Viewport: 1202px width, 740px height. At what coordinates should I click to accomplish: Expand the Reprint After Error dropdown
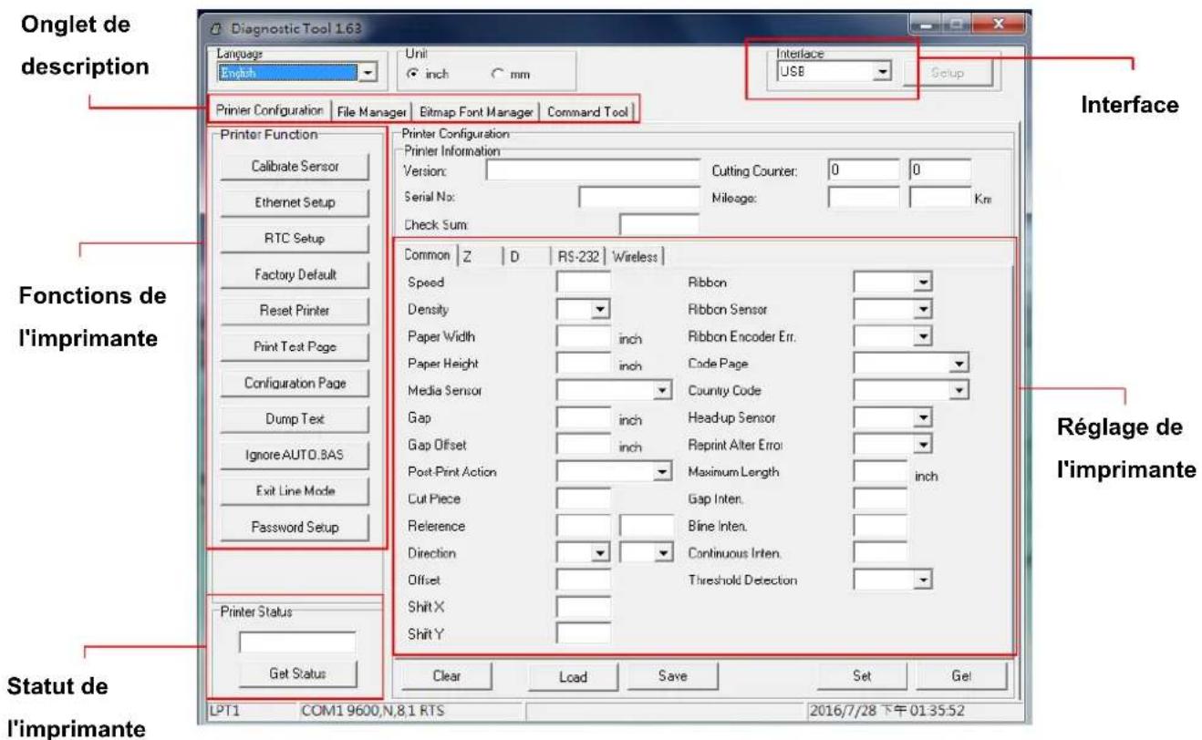[893, 445]
